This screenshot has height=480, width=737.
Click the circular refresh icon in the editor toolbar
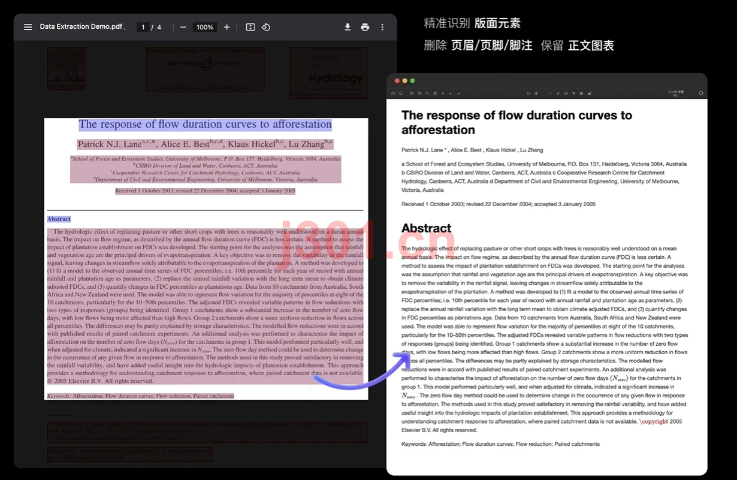coord(528,93)
